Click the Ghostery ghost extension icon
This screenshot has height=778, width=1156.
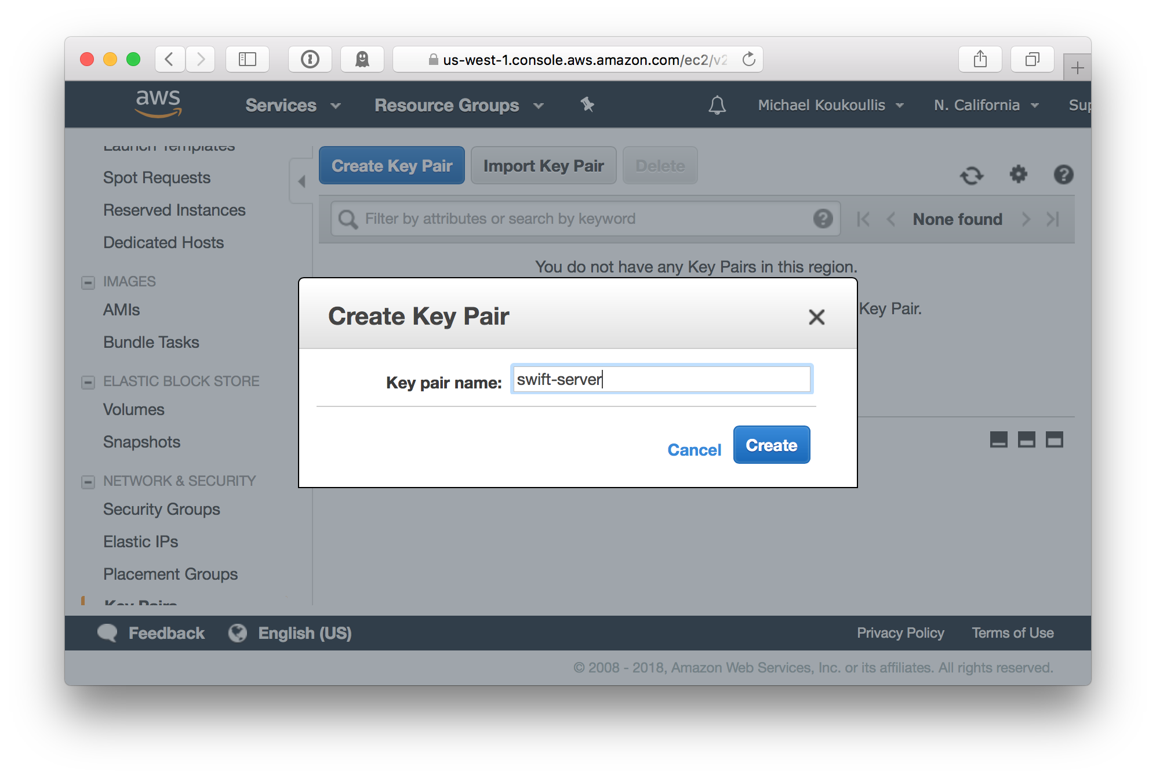tap(362, 59)
